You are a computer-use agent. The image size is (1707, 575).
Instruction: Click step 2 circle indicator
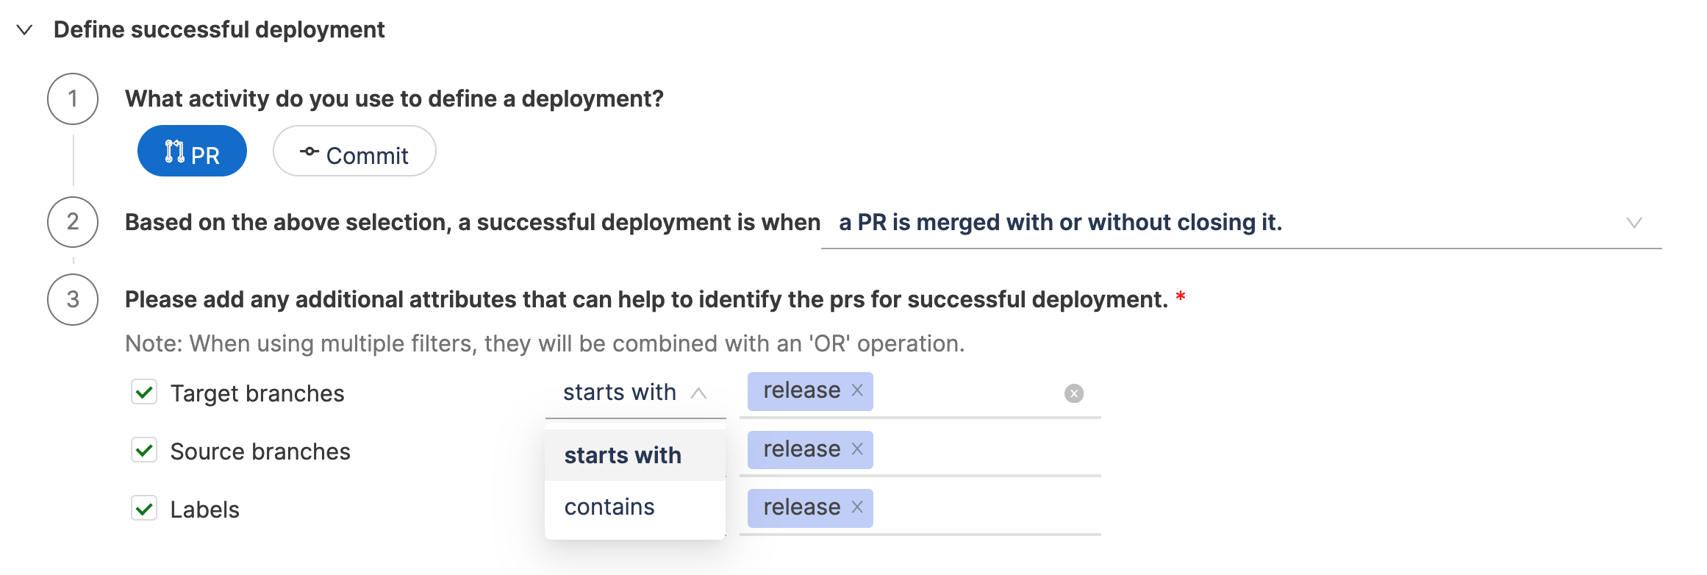73,221
